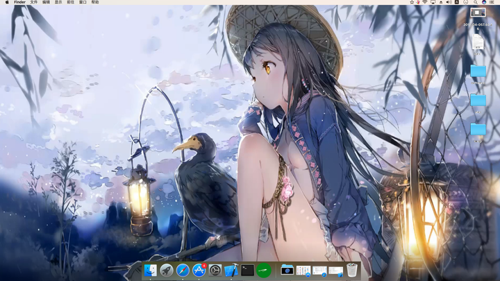The width and height of the screenshot is (500, 281).
Task: Select the screenshot file on the desktop
Action: point(478,12)
